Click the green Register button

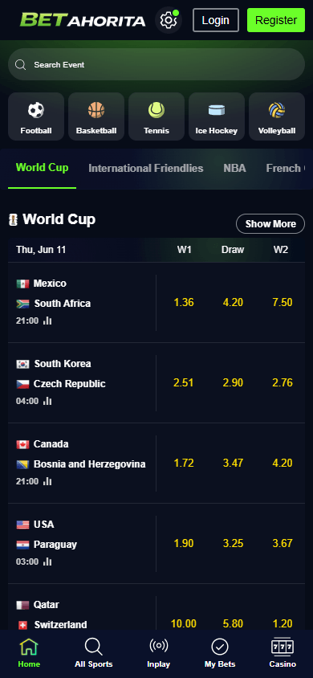pyautogui.click(x=276, y=20)
